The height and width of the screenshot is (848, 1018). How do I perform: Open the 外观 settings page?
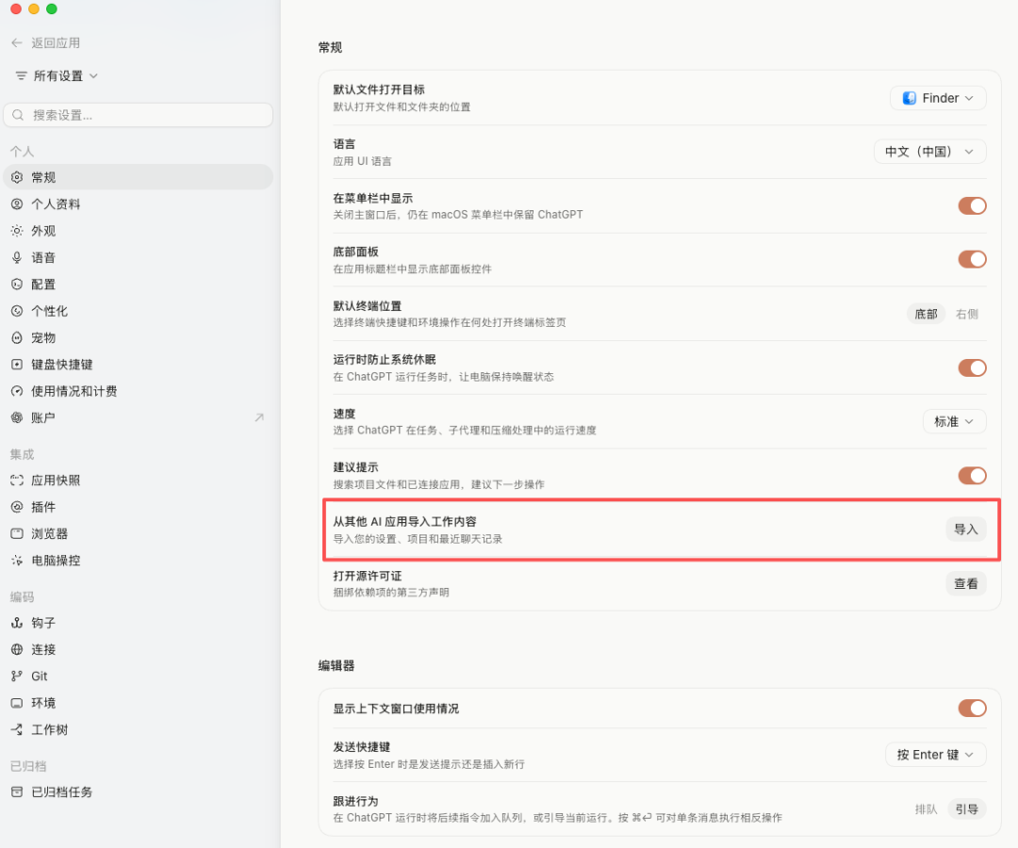point(138,231)
